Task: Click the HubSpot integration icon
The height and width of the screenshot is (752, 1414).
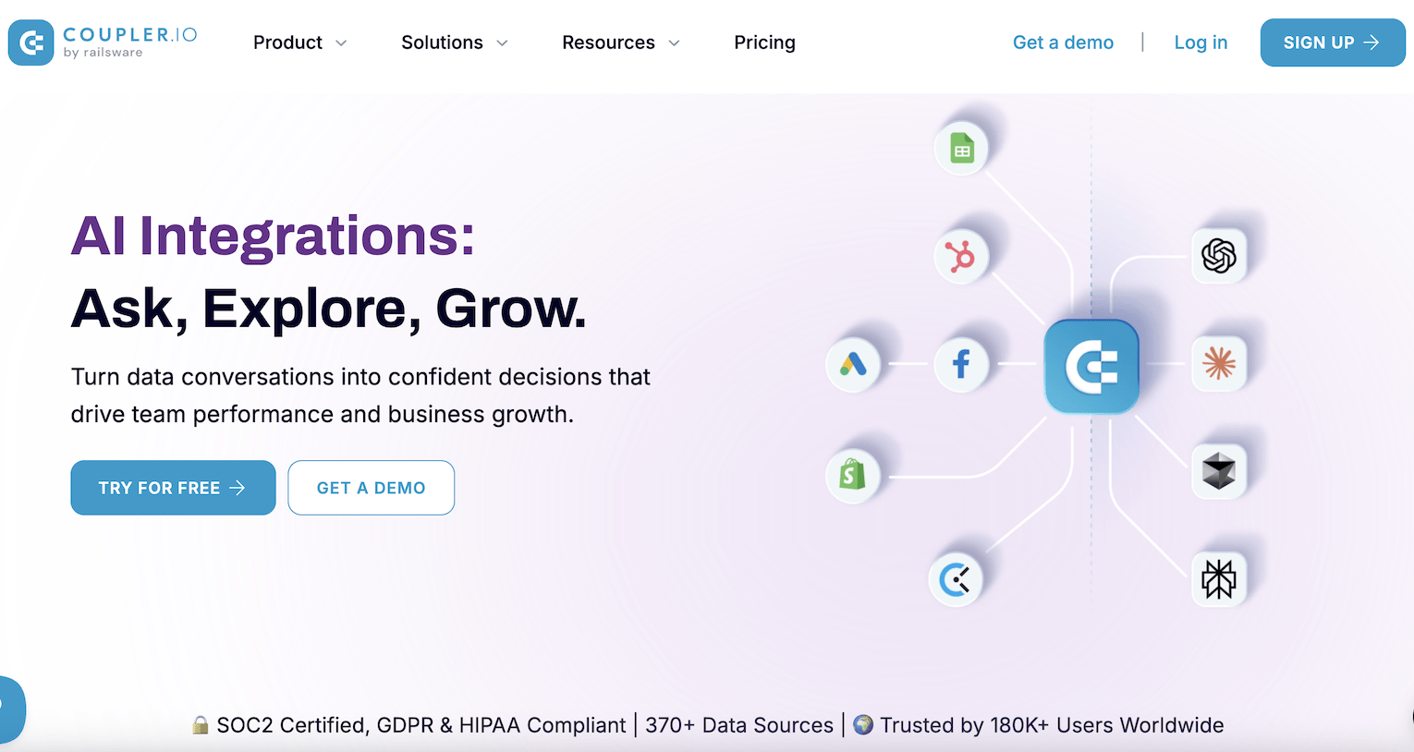Action: tap(961, 256)
